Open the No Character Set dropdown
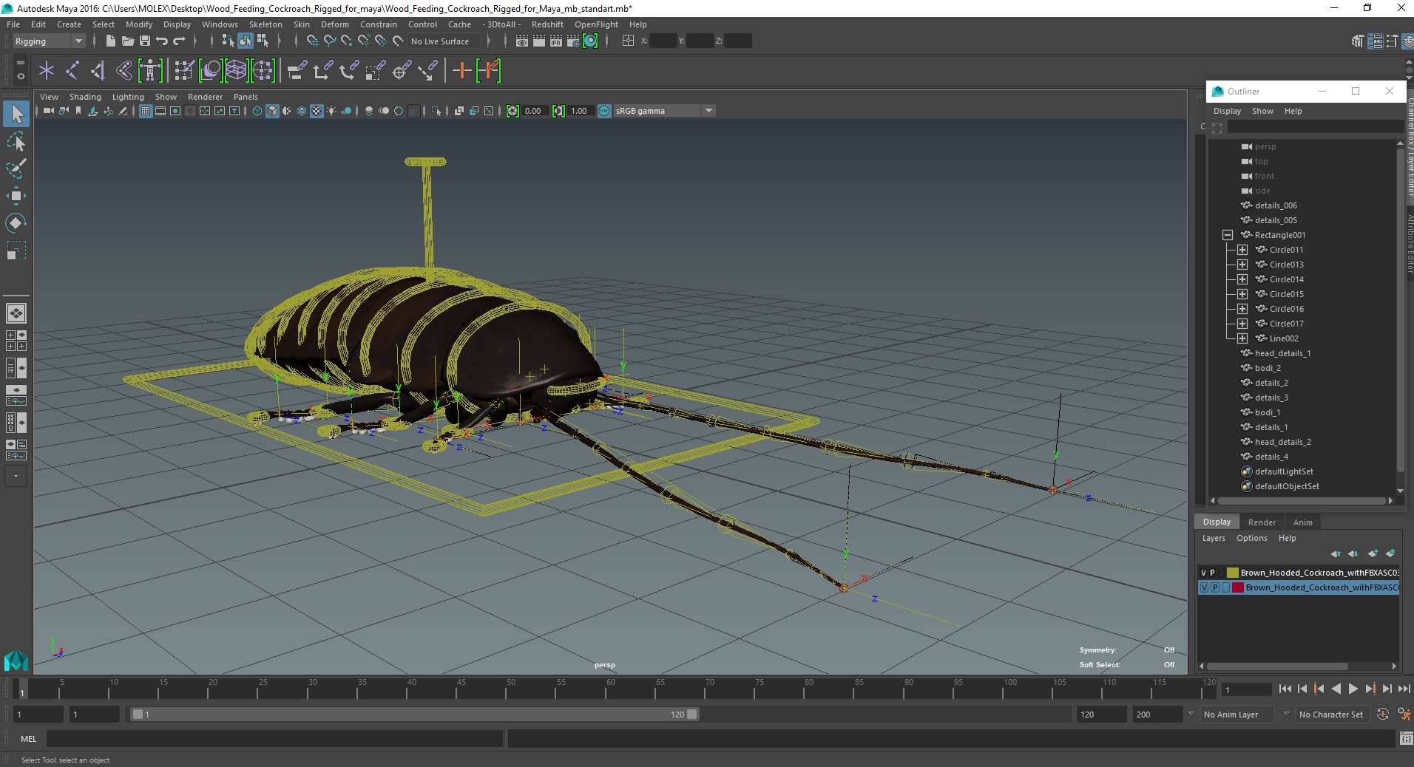The image size is (1414, 767). [x=1333, y=715]
